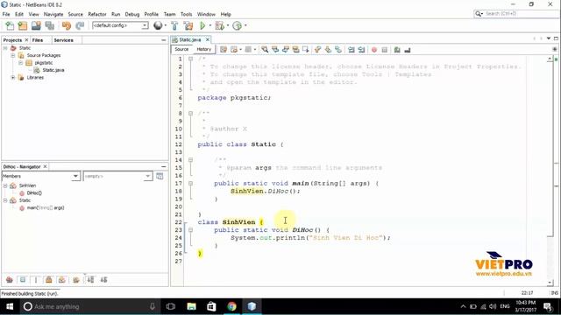The width and height of the screenshot is (561, 315).
Task: Click the editor vertical scrollbar down arrow
Action: 550,283
